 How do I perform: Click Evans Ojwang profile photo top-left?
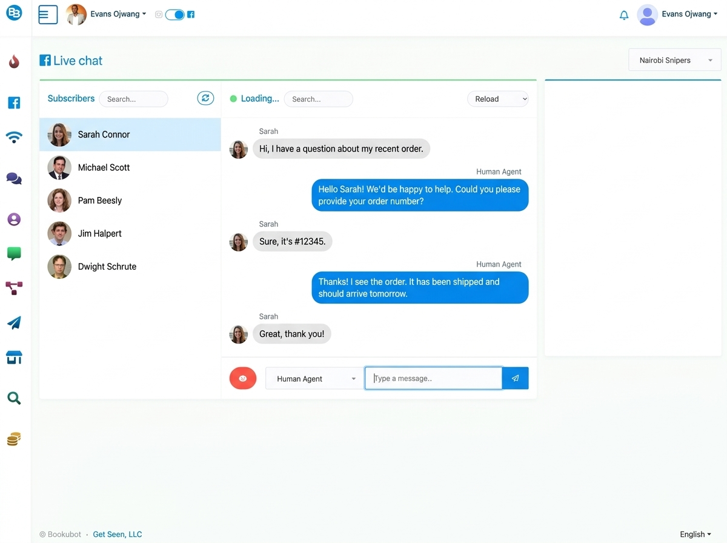(76, 15)
